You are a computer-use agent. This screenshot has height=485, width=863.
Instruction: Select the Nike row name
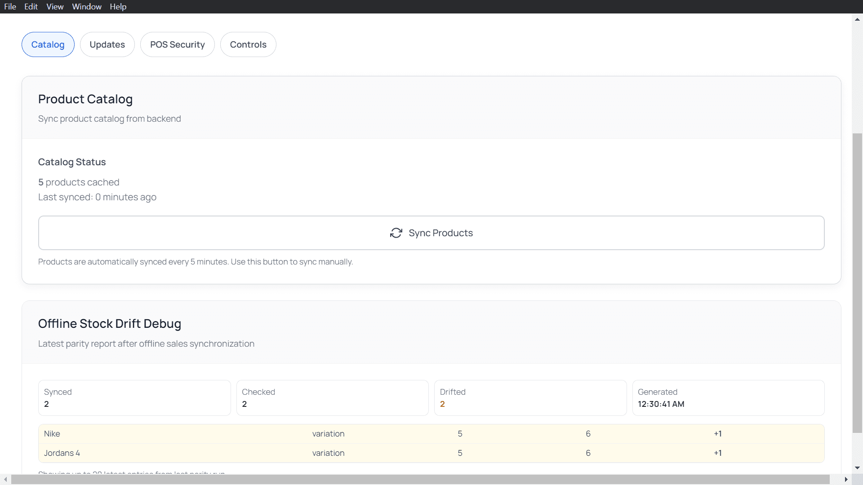coord(52,434)
